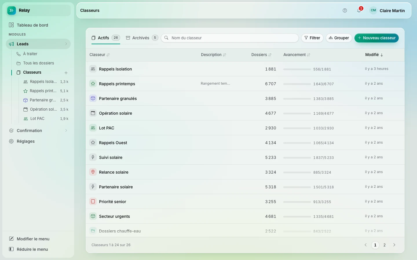The height and width of the screenshot is (260, 417).
Task: Create a Nouveau classeur
Action: point(376,38)
